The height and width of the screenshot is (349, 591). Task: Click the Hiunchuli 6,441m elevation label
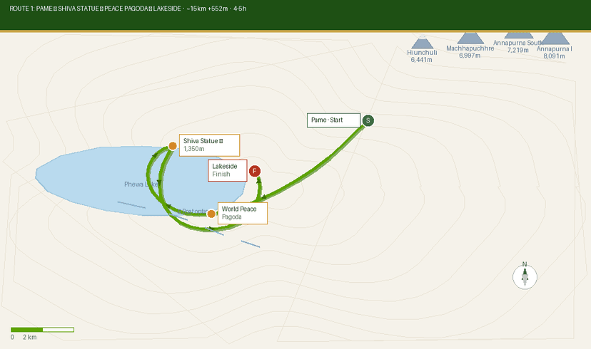422,56
